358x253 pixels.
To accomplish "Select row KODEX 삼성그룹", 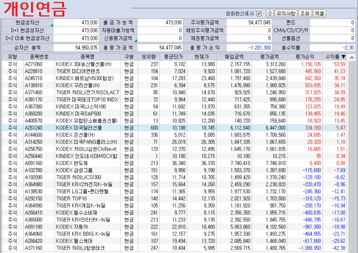I will [x=175, y=171].
